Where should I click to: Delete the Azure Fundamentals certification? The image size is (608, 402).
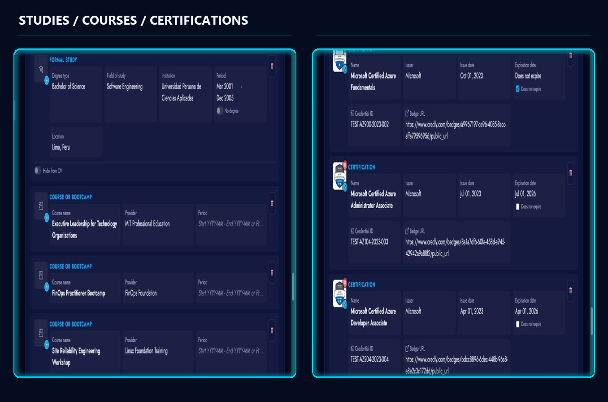coord(570,56)
